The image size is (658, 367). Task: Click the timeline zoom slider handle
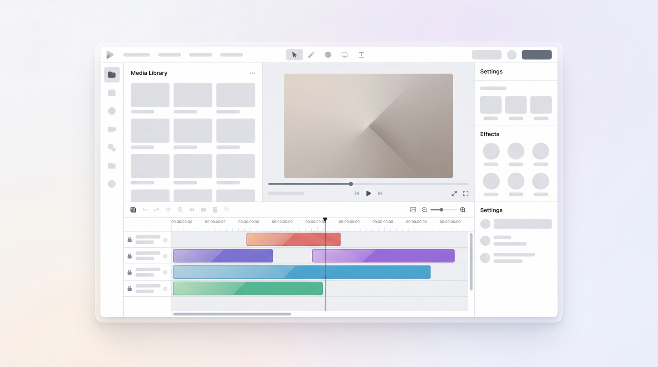441,210
